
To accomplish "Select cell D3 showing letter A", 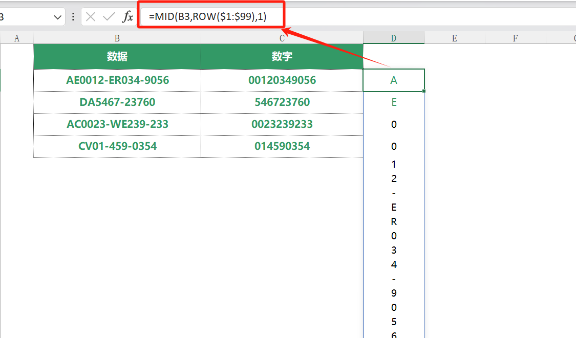I will tap(393, 80).
